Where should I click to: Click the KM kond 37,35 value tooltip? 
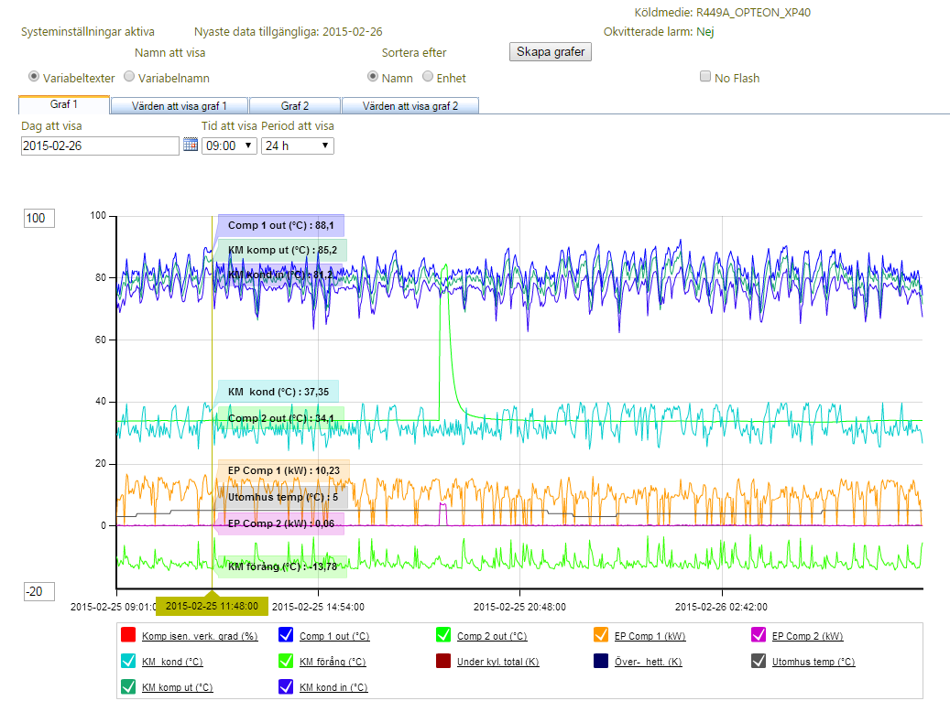point(278,392)
